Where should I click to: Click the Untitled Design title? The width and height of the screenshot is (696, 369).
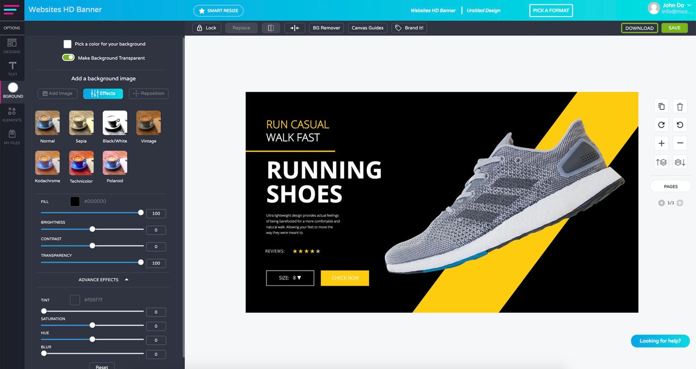pos(483,10)
